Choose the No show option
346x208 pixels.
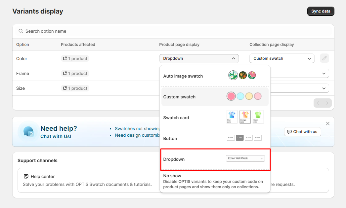[x=215, y=181]
